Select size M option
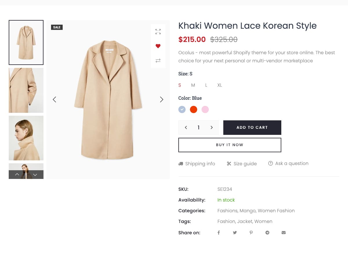 pyautogui.click(x=193, y=85)
